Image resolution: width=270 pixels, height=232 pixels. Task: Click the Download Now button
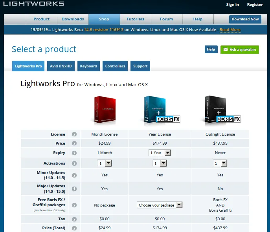tap(245, 19)
